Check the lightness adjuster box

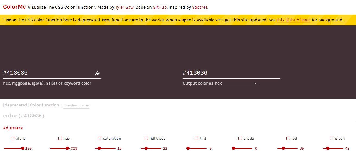tap(146, 138)
